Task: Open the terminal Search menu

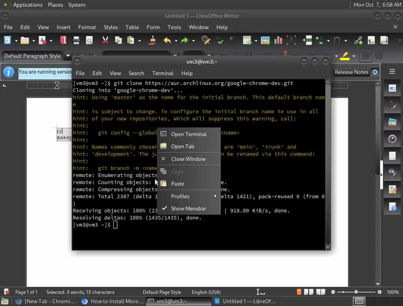Action: pos(136,73)
